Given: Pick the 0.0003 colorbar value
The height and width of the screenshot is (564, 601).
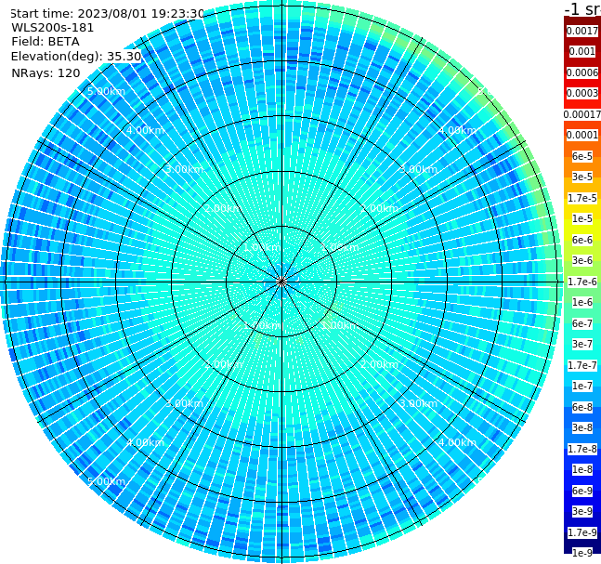Looking at the screenshot, I should point(582,93).
